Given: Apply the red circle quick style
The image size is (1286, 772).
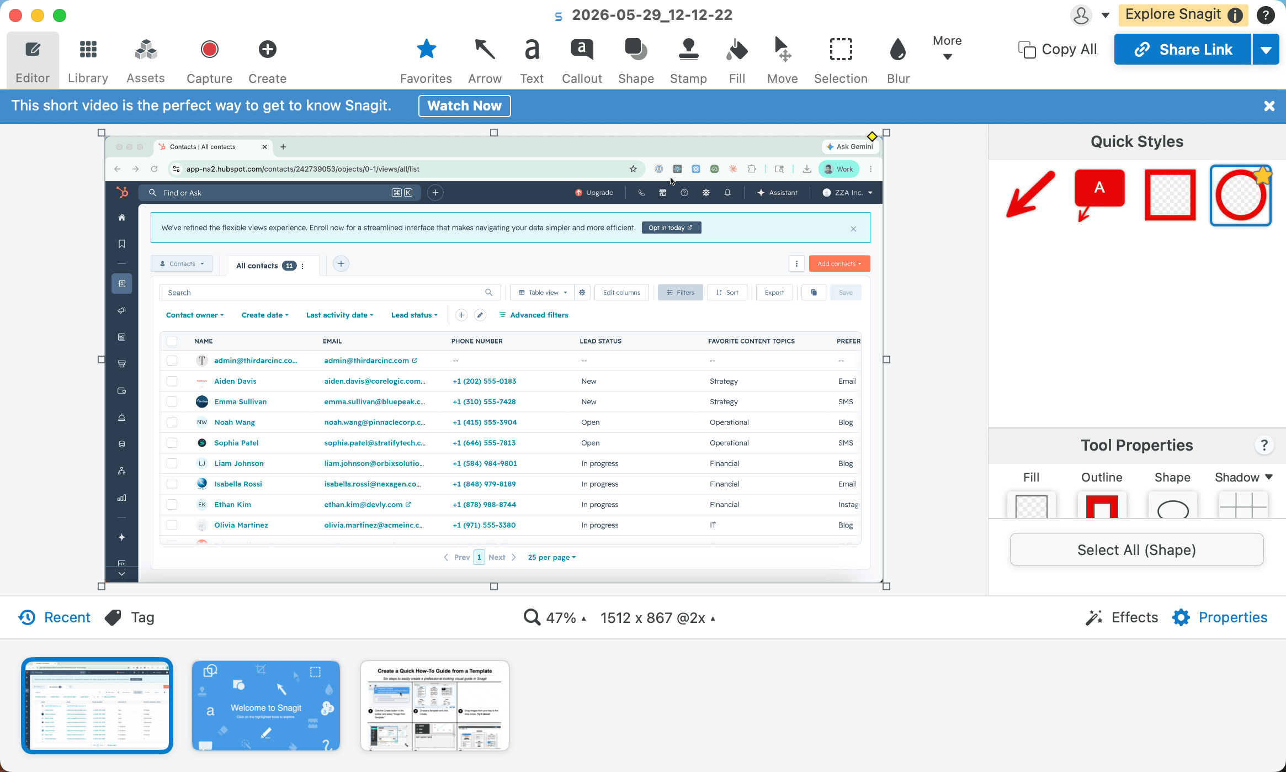Looking at the screenshot, I should pos(1241,195).
